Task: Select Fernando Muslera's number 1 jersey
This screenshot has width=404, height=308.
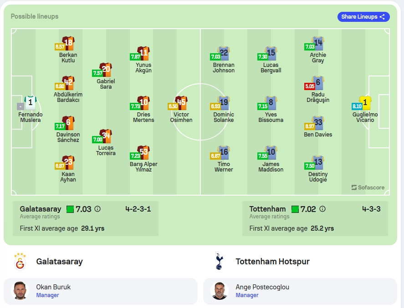Action: pyautogui.click(x=31, y=103)
